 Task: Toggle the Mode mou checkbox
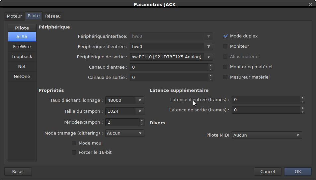click(x=74, y=143)
